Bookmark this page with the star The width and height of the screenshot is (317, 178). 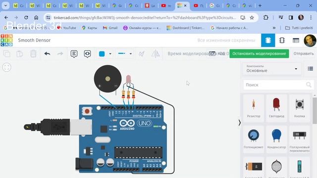click(252, 18)
